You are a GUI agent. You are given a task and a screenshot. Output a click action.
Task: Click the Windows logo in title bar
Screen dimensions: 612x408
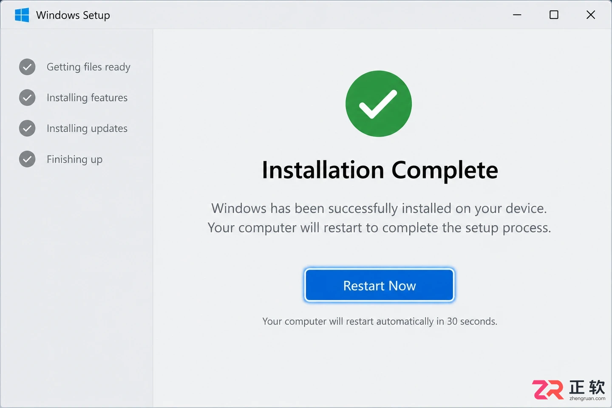[22, 15]
